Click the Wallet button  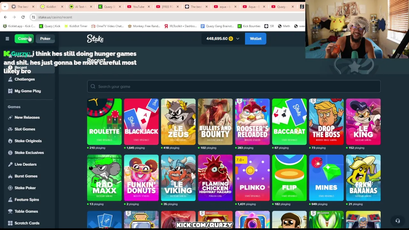click(256, 39)
